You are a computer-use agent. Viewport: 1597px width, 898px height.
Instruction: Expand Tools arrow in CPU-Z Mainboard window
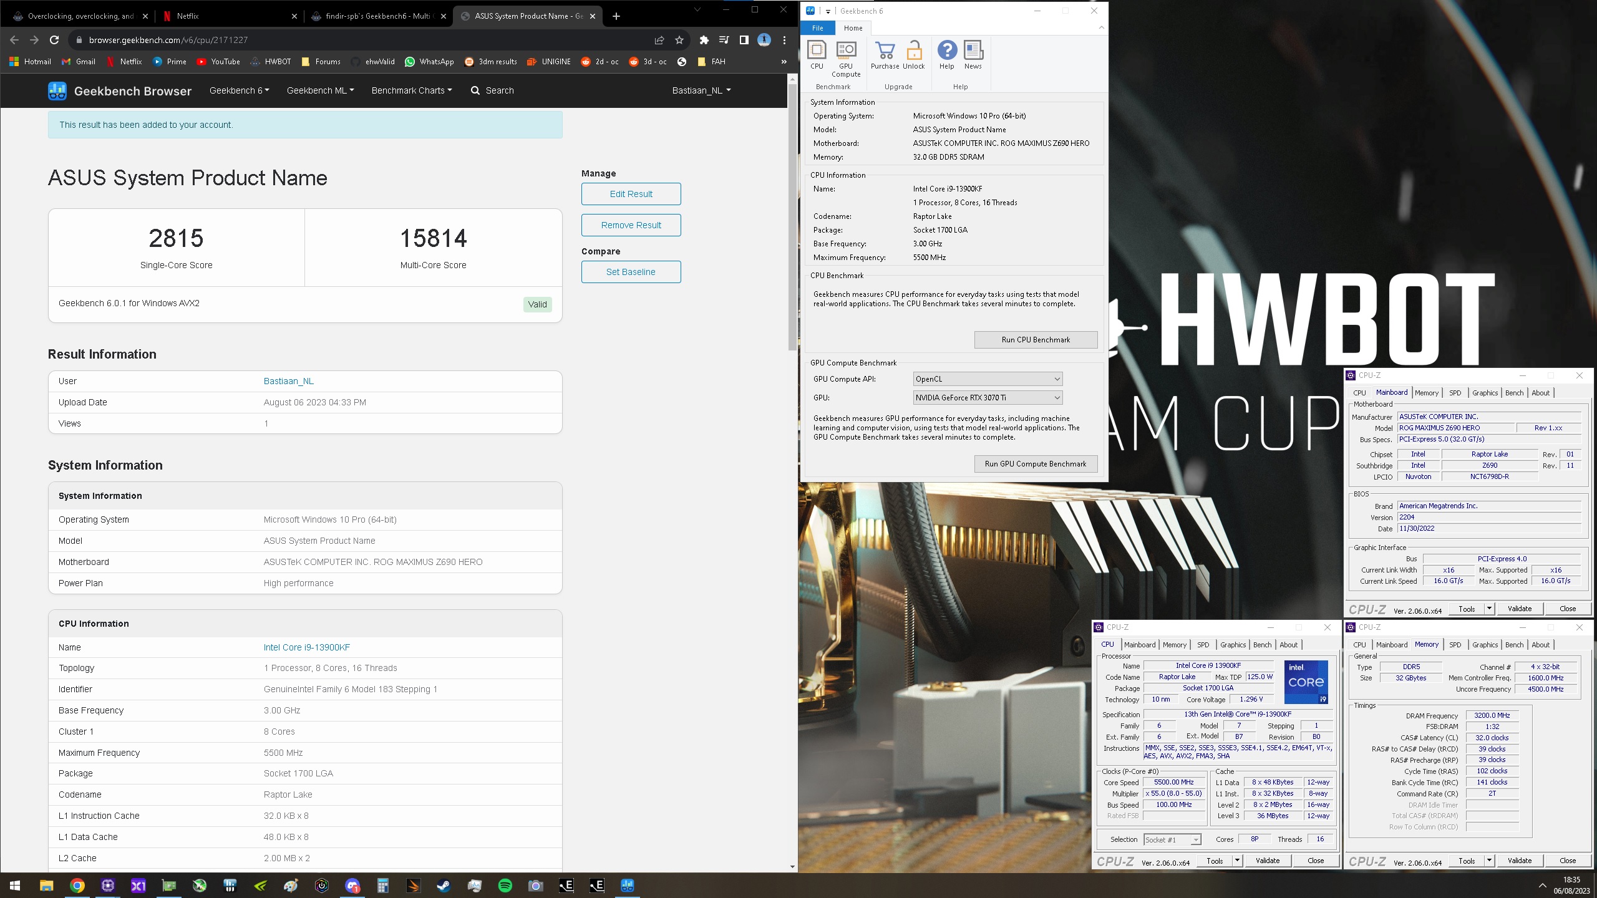1489,609
